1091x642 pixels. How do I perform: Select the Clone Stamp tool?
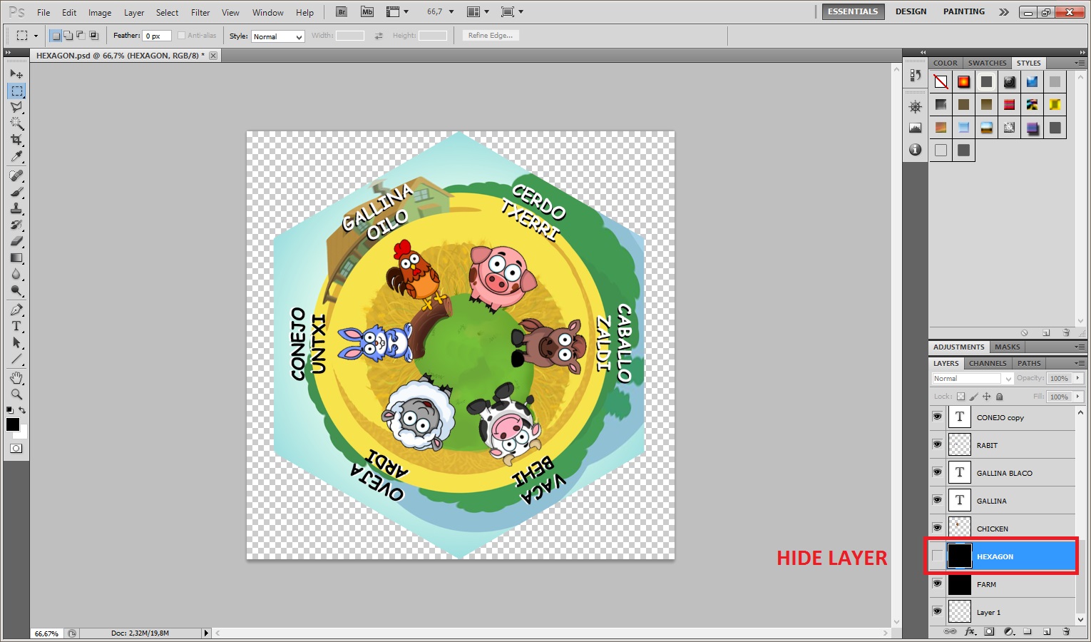click(x=16, y=208)
